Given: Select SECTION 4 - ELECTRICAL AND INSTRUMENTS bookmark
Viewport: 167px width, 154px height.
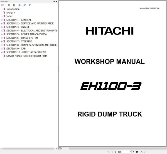Looking at the screenshot, I should pos(32,31).
